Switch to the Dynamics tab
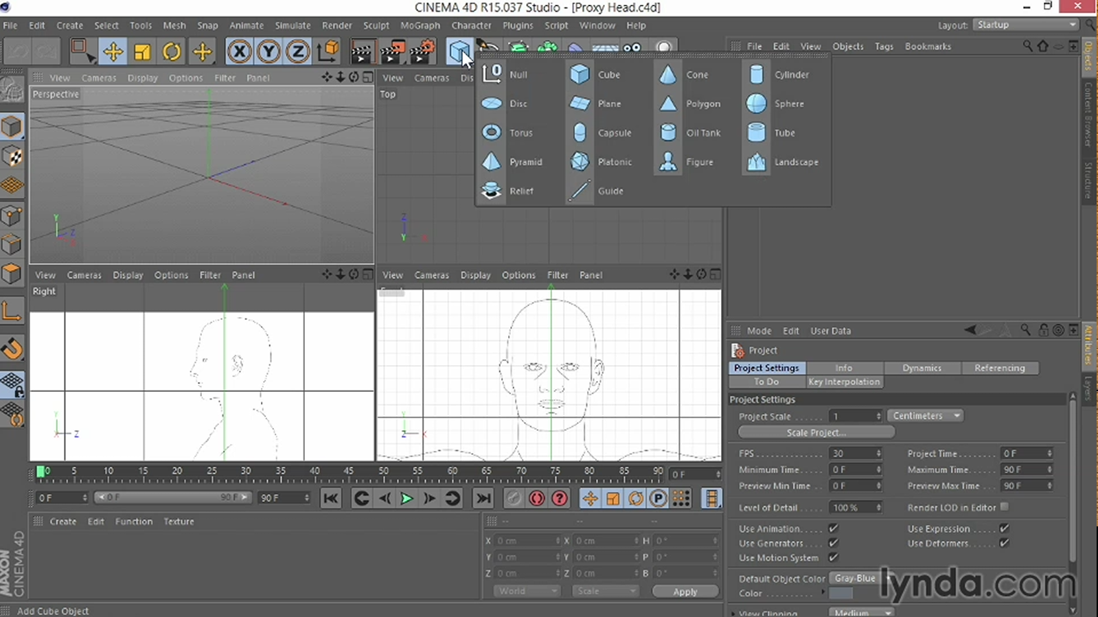1098x617 pixels. point(922,368)
